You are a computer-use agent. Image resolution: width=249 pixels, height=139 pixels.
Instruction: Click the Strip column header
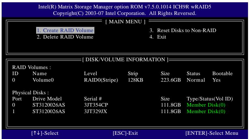(133, 74)
